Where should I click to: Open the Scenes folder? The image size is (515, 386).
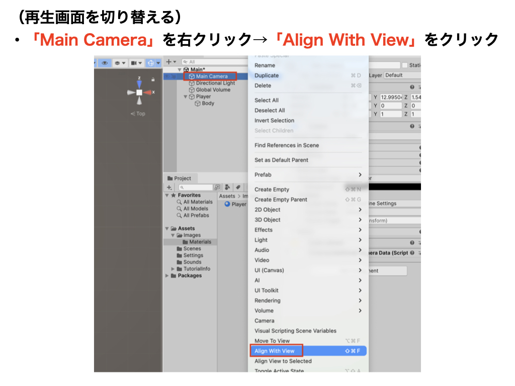point(192,248)
